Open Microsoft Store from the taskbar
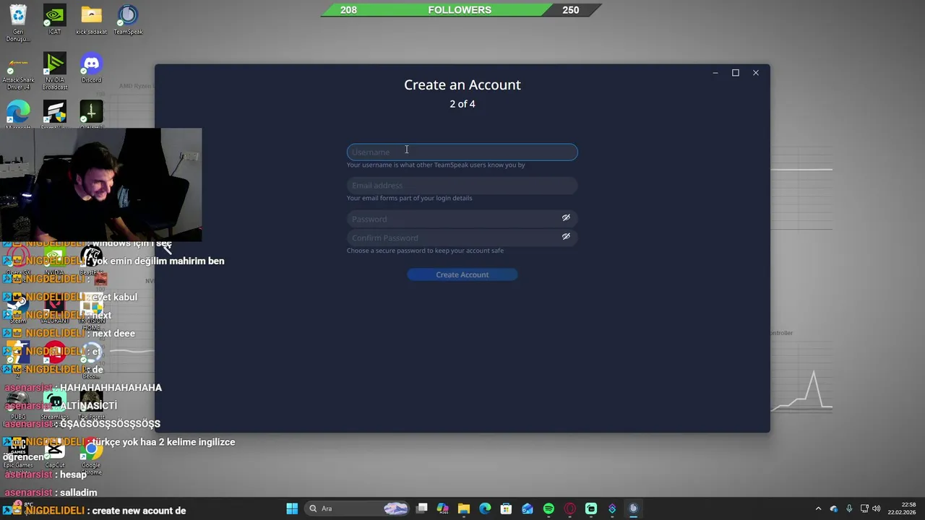Screen dimensions: 925x520 (506, 508)
